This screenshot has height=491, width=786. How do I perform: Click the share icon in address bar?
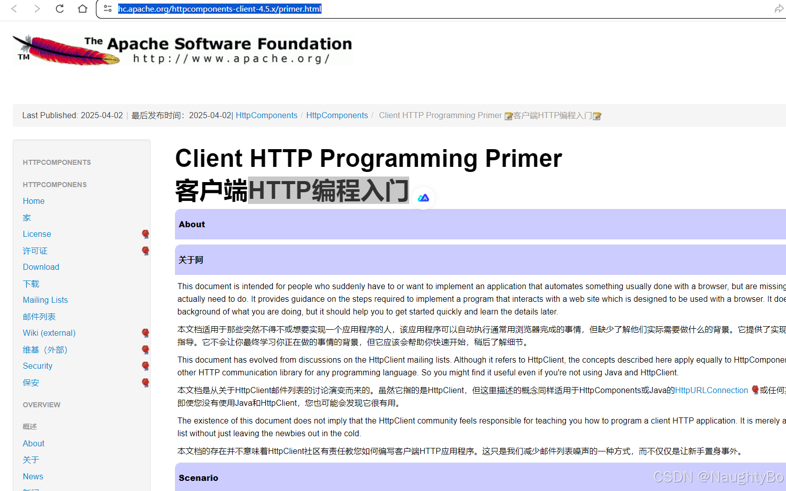coord(779,9)
